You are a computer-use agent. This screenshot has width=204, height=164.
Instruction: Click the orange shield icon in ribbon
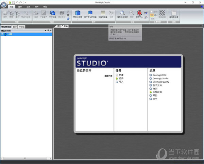click(152, 15)
